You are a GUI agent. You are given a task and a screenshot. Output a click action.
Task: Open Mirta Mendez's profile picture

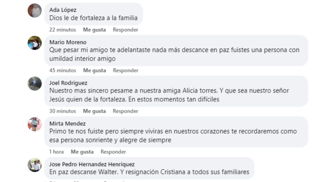35,124
